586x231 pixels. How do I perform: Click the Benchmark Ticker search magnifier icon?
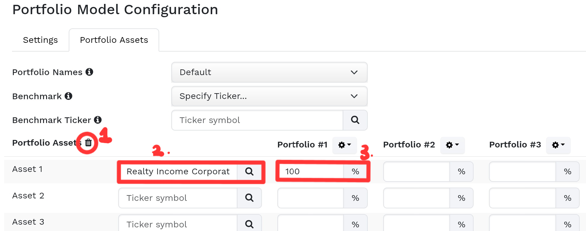[355, 120]
